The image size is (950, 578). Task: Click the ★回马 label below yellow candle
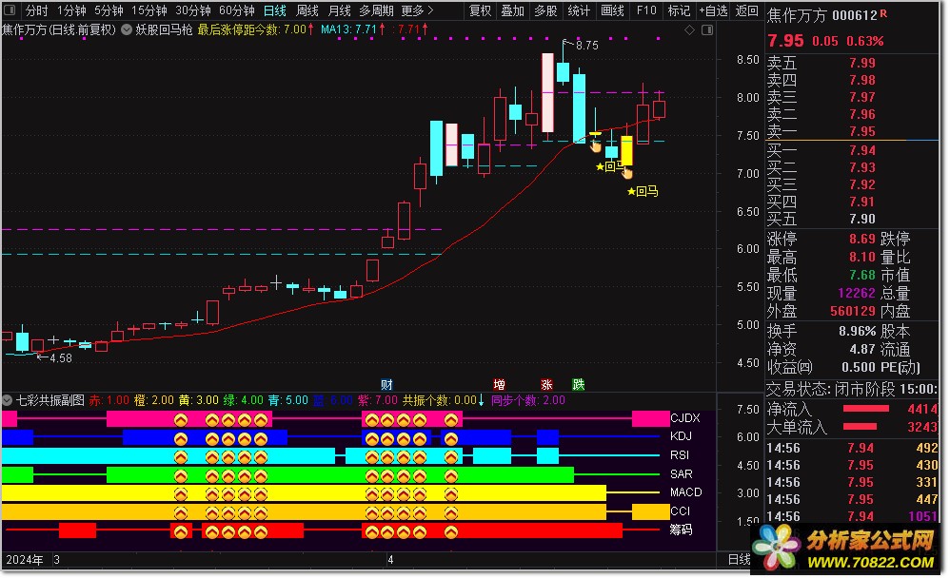point(643,191)
